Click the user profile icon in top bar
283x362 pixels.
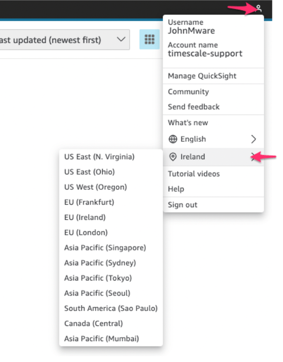(x=259, y=9)
